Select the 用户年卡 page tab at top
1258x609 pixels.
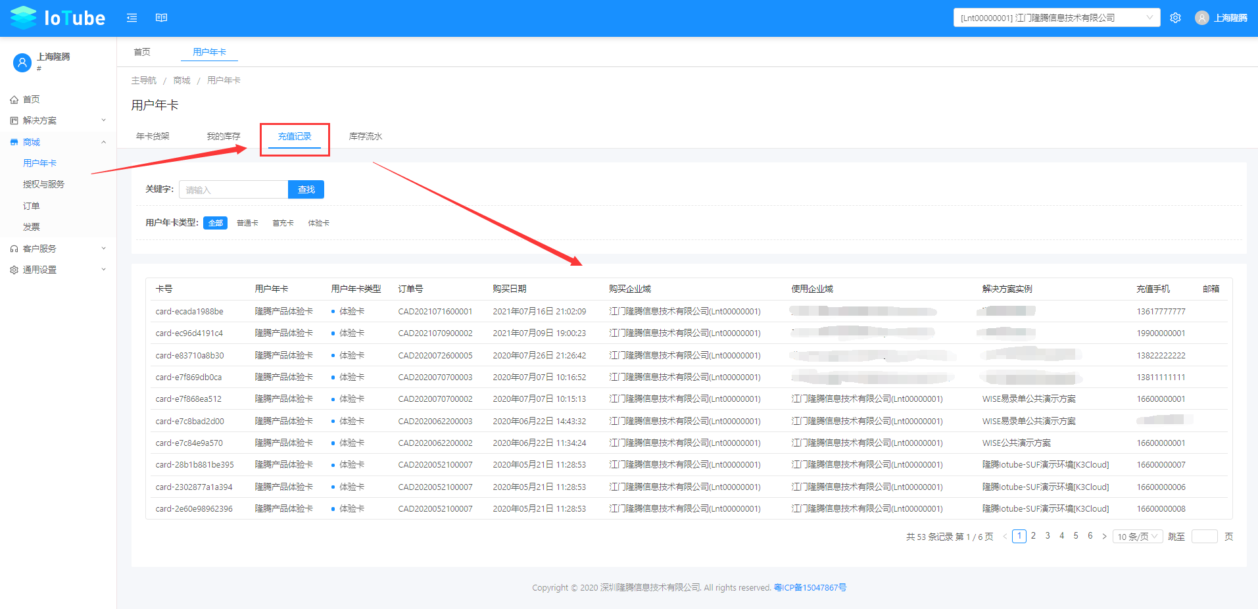coord(209,52)
